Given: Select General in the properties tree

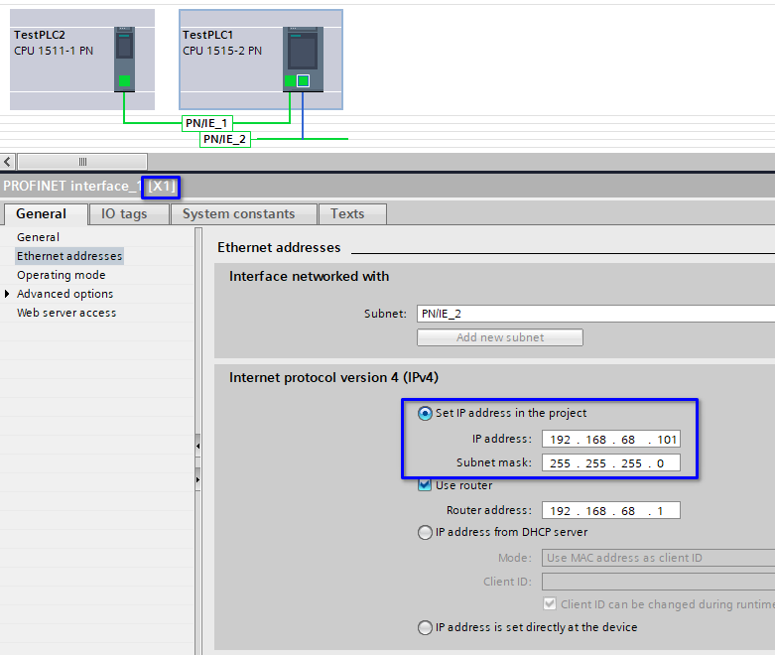Looking at the screenshot, I should pyautogui.click(x=38, y=237).
